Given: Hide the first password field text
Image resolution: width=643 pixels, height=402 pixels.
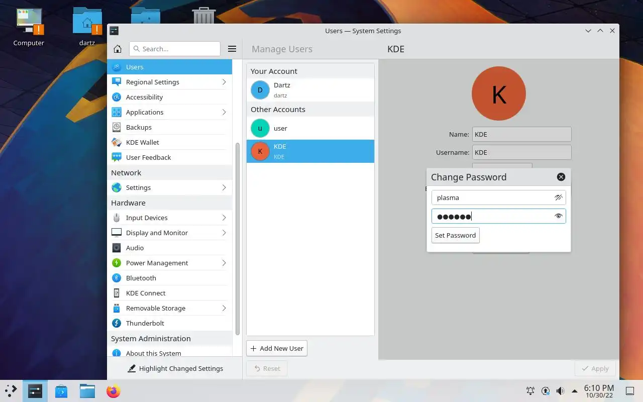Looking at the screenshot, I should coord(558,197).
